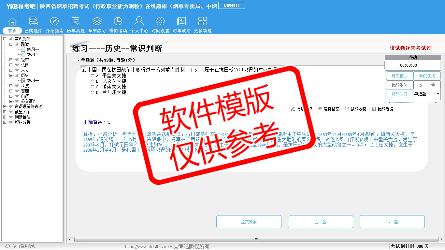Open the 章节练习 layers icon

(x=97, y=21)
